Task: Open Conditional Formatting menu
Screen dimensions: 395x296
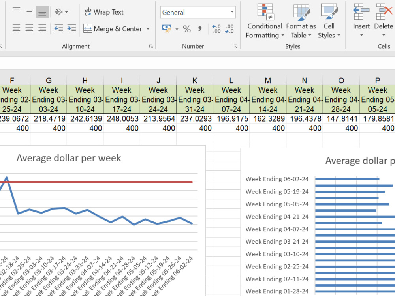Action: (265, 21)
